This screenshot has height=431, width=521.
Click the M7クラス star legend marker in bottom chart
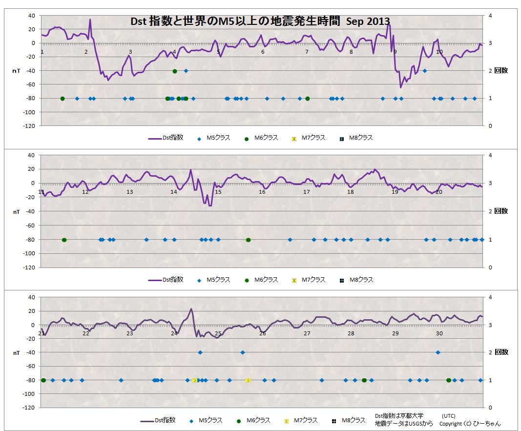click(x=286, y=420)
